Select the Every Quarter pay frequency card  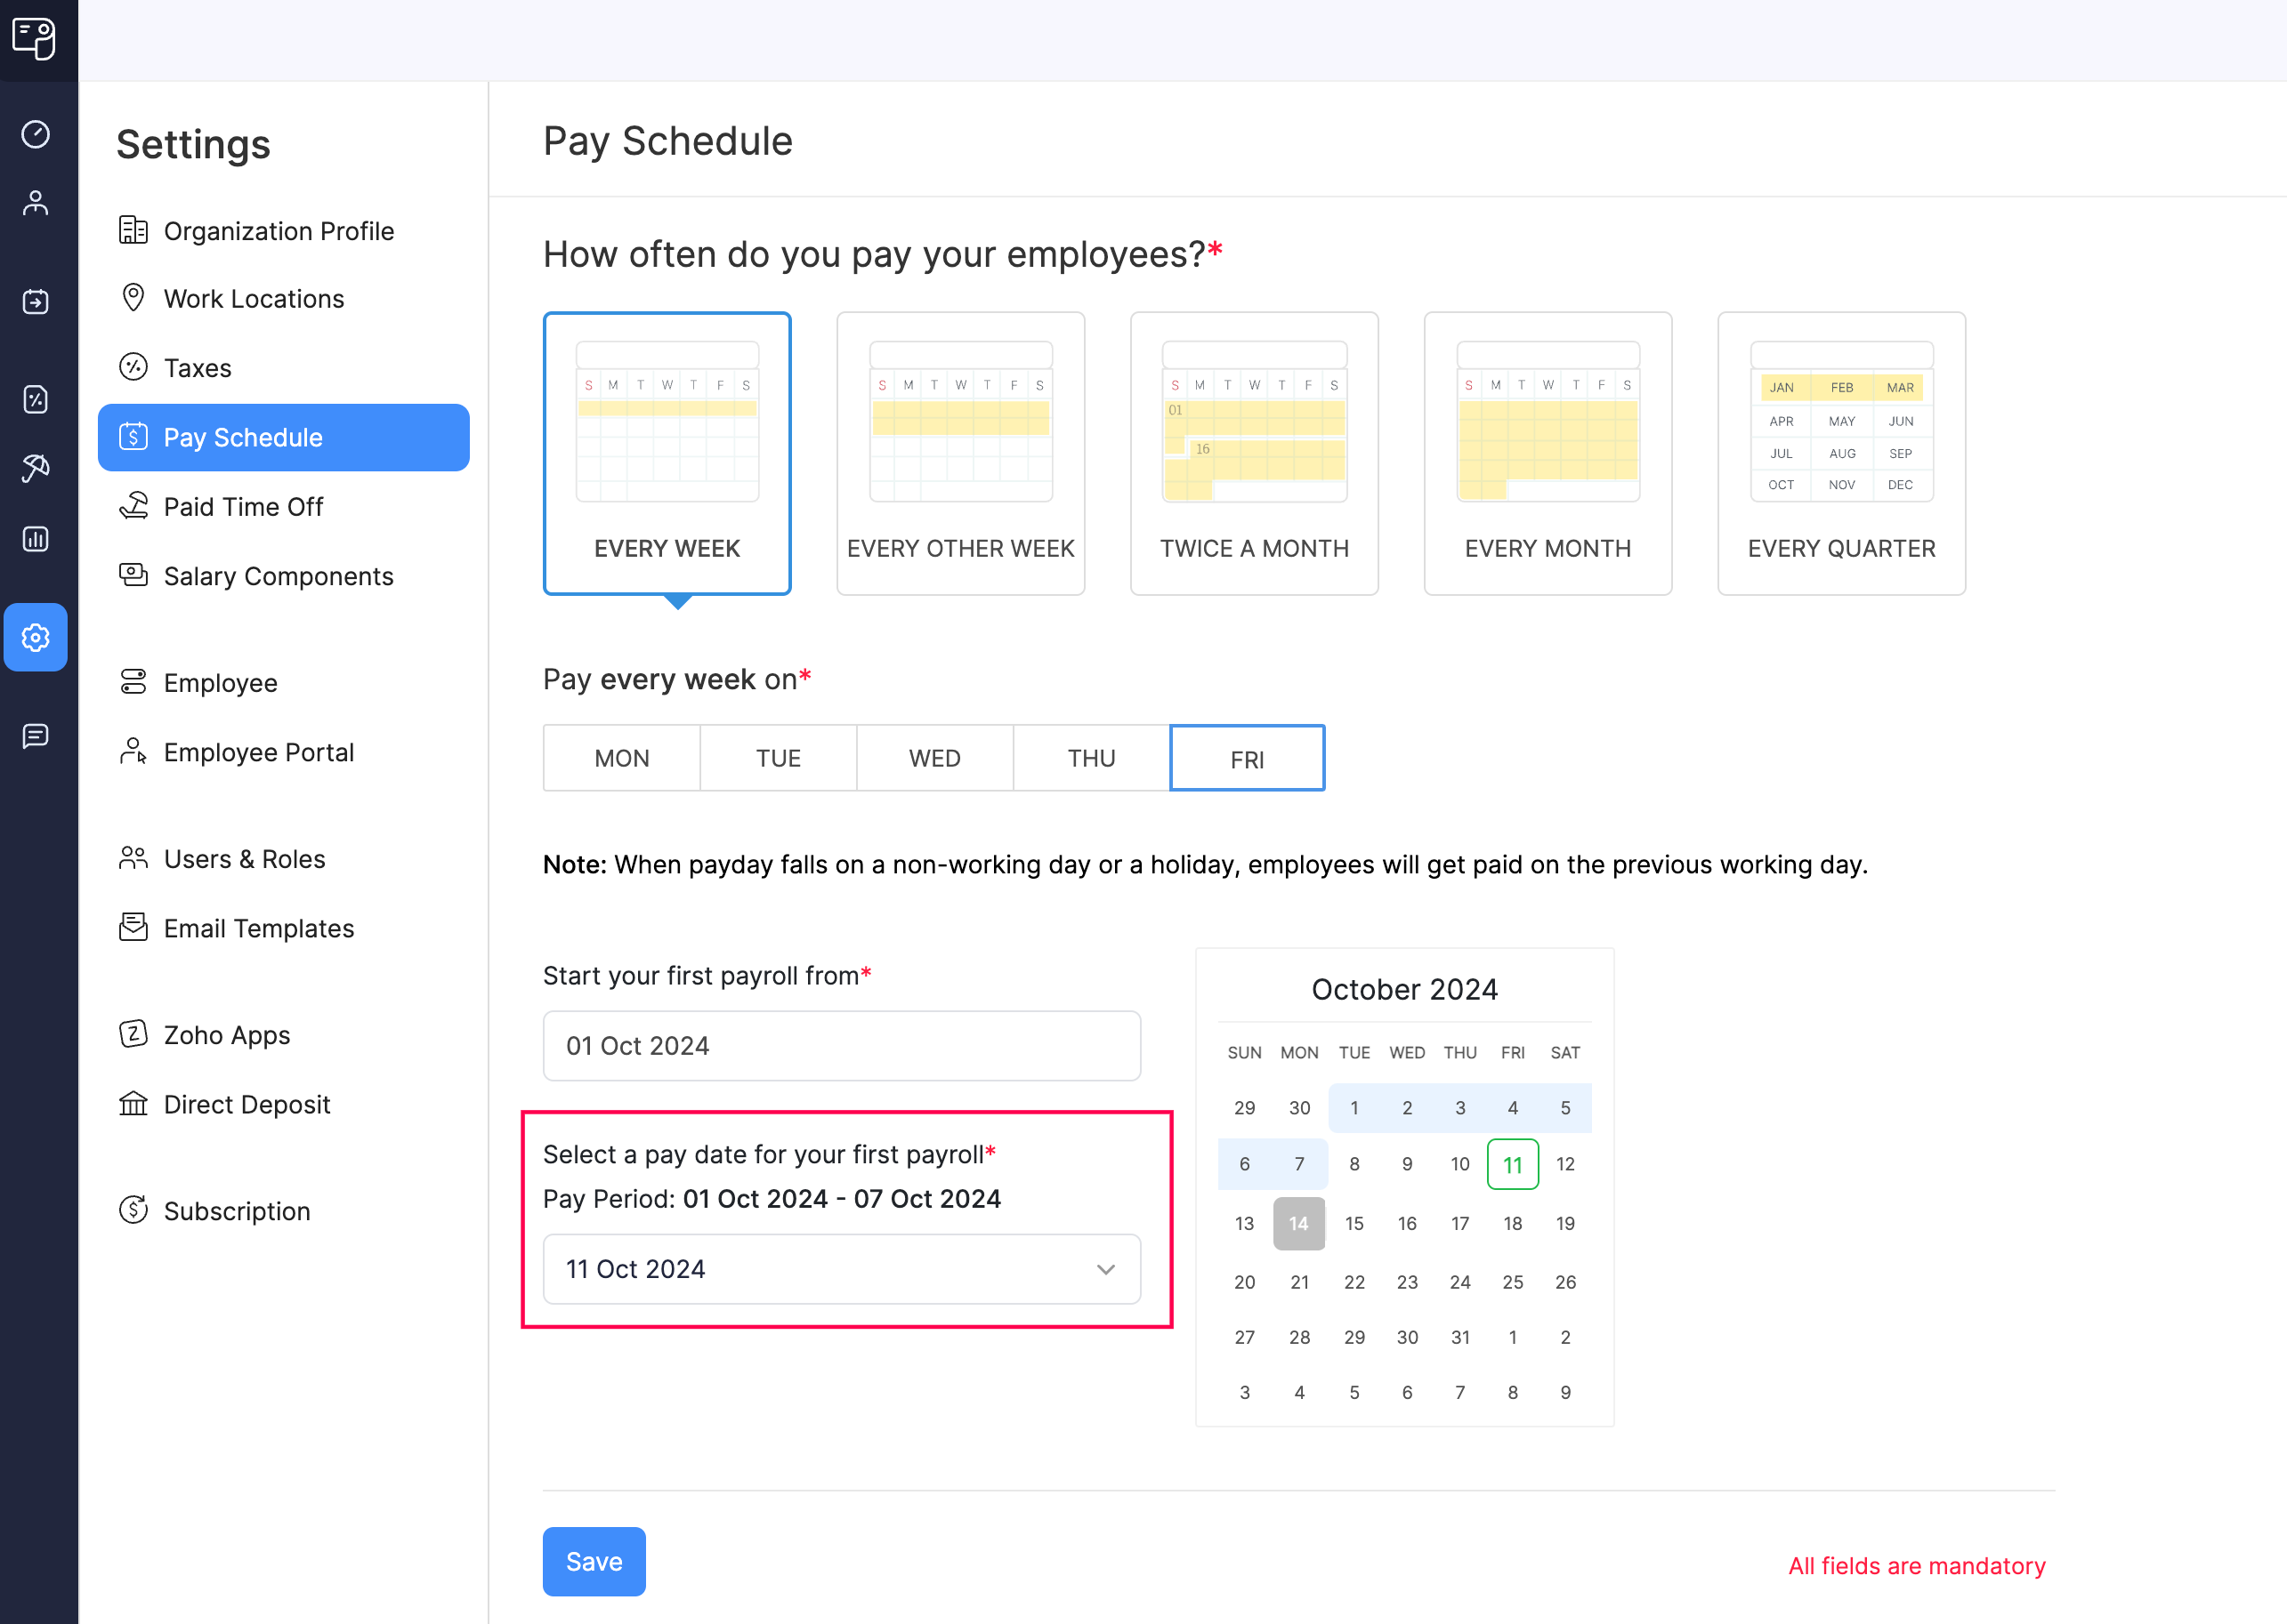pyautogui.click(x=1841, y=453)
